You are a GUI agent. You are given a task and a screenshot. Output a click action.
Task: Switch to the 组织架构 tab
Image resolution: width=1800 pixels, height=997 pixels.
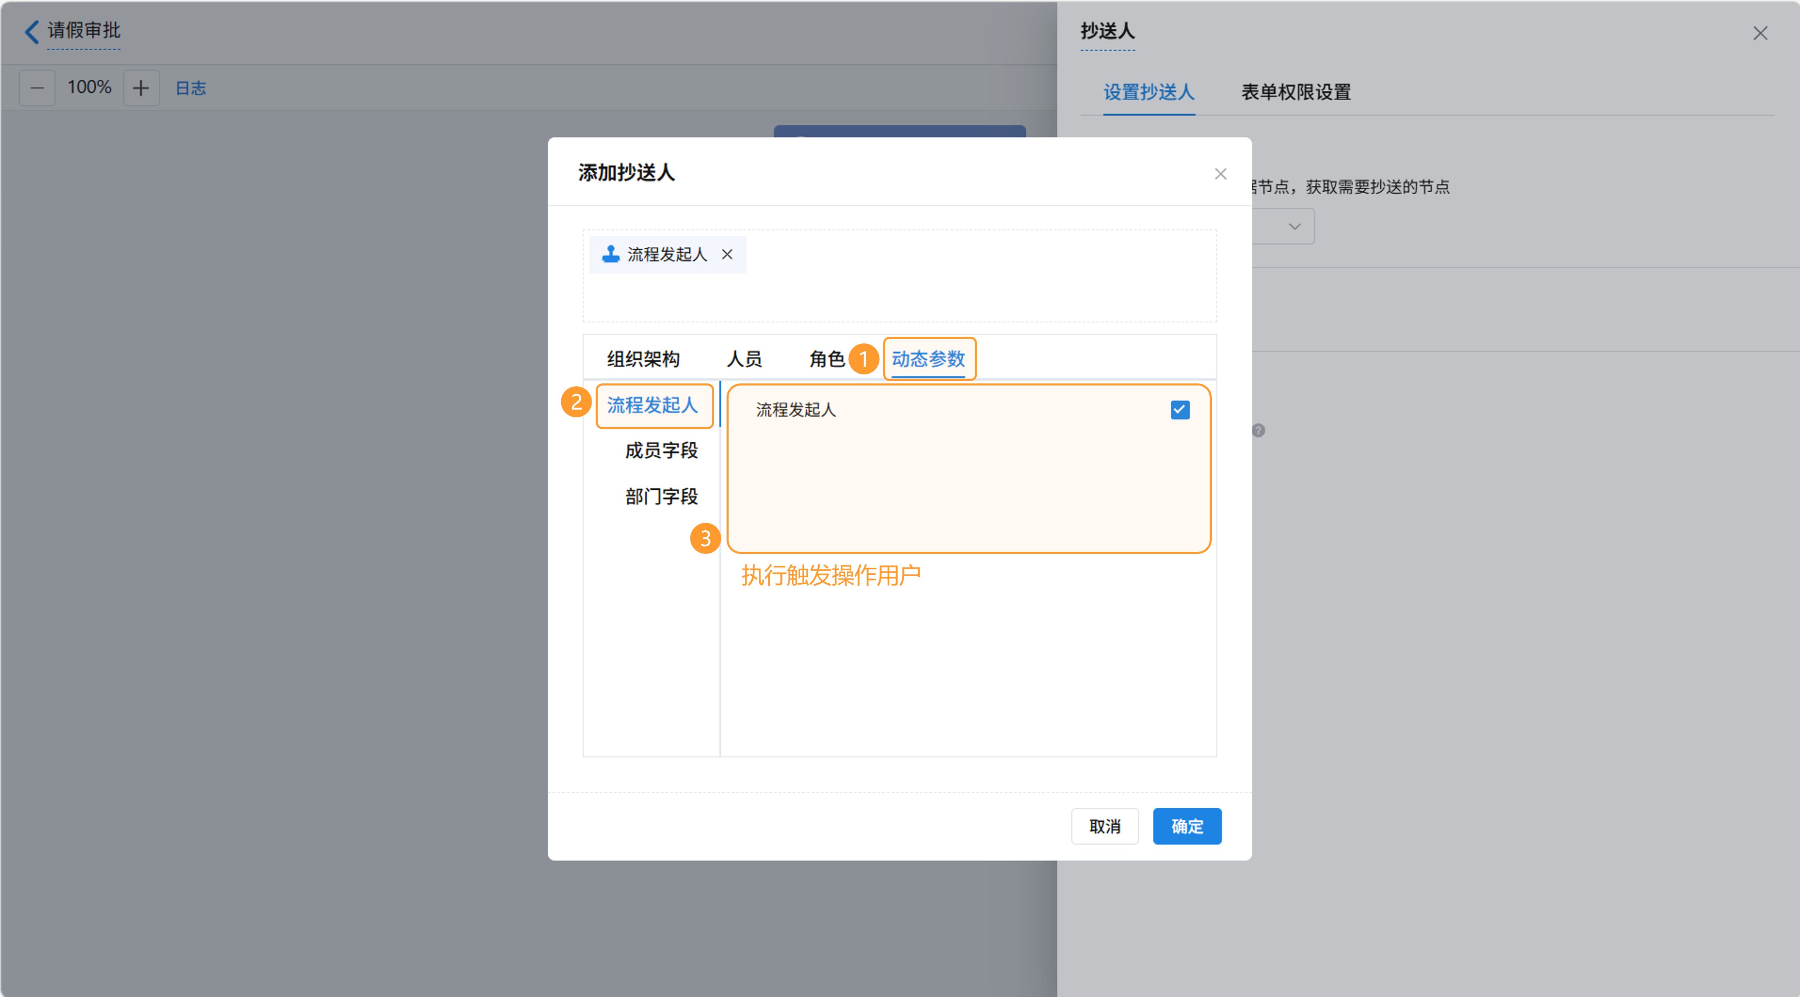(x=643, y=359)
